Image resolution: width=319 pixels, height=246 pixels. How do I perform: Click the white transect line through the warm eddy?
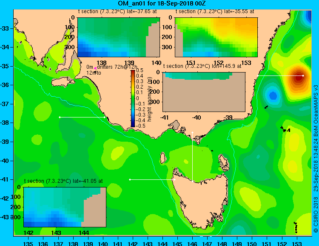(x=280, y=75)
